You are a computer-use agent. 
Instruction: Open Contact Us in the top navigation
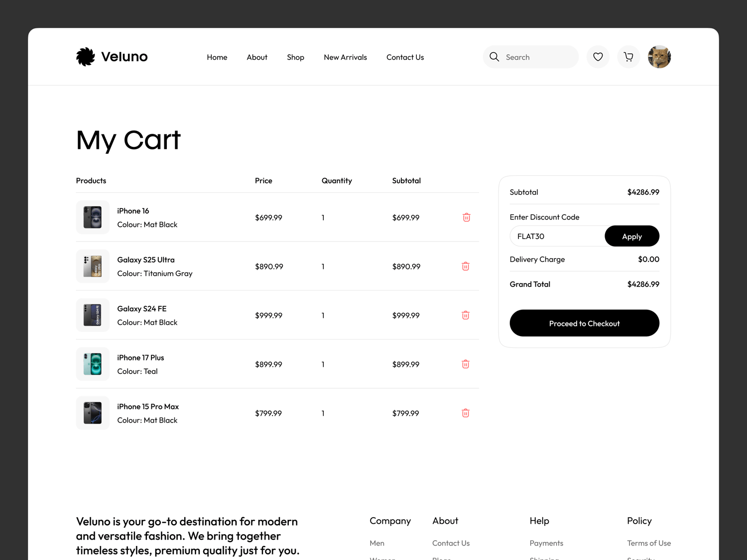click(405, 57)
